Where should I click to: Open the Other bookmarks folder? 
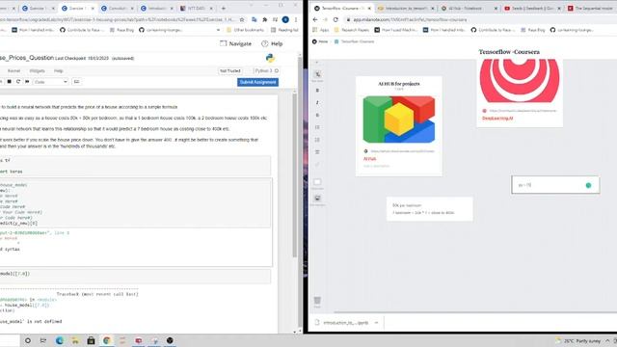245,30
